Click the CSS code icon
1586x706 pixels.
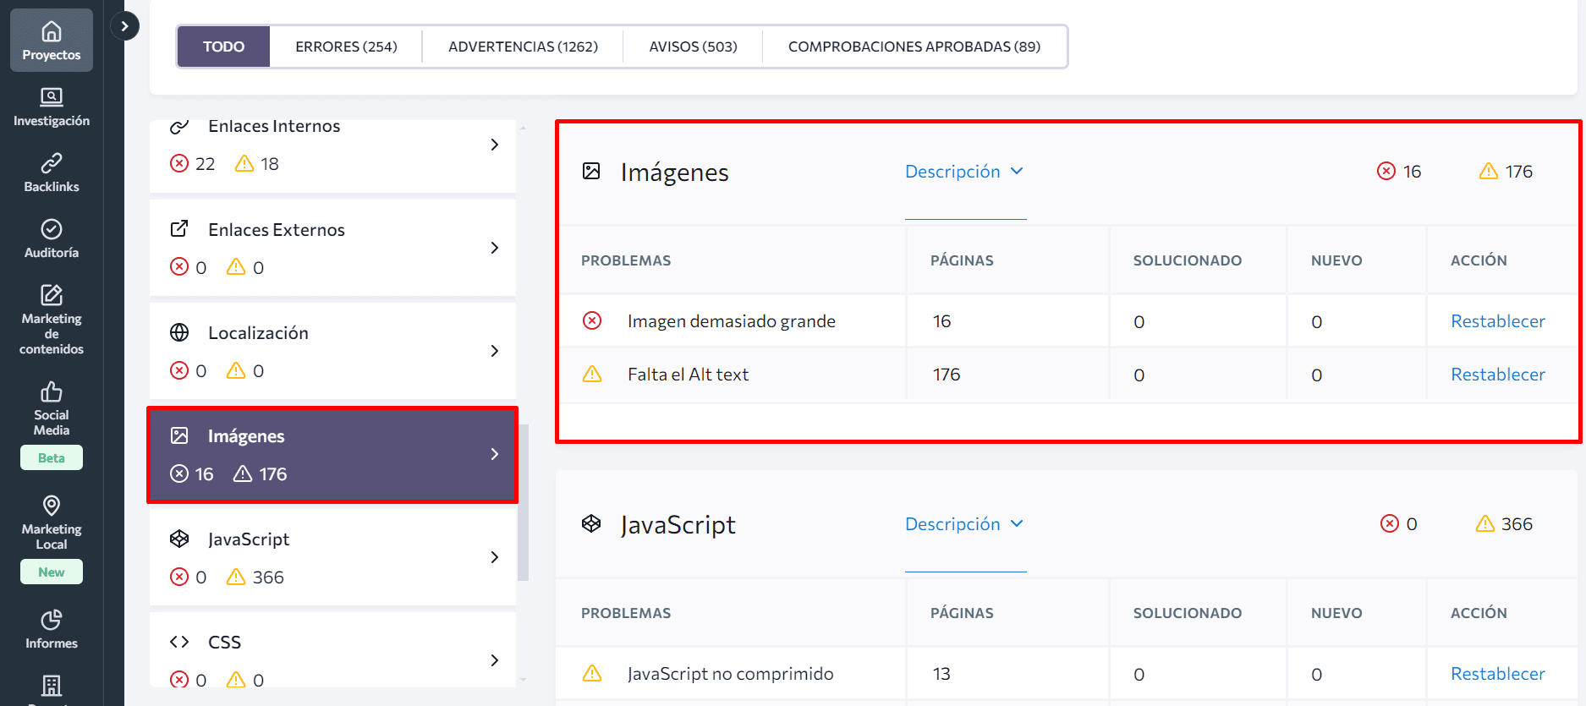pyautogui.click(x=179, y=642)
